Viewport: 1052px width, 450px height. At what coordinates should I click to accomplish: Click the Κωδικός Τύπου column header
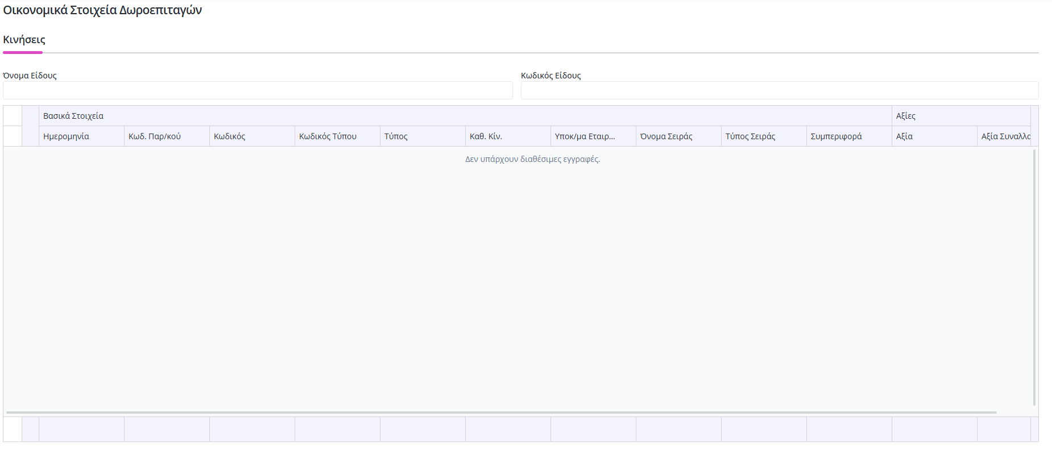(x=337, y=136)
